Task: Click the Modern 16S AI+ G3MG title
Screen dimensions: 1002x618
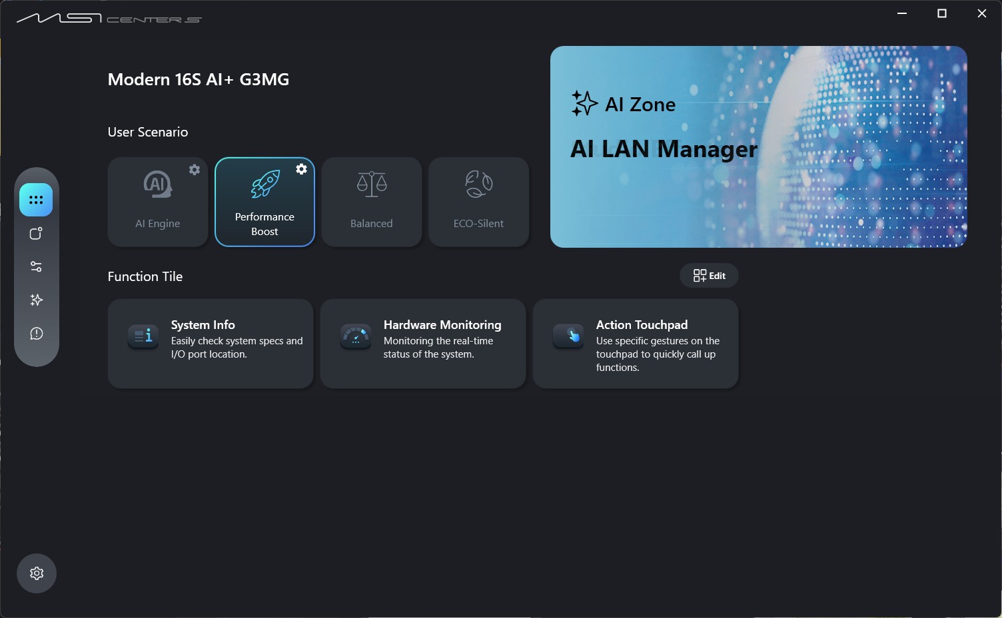Action: (199, 79)
